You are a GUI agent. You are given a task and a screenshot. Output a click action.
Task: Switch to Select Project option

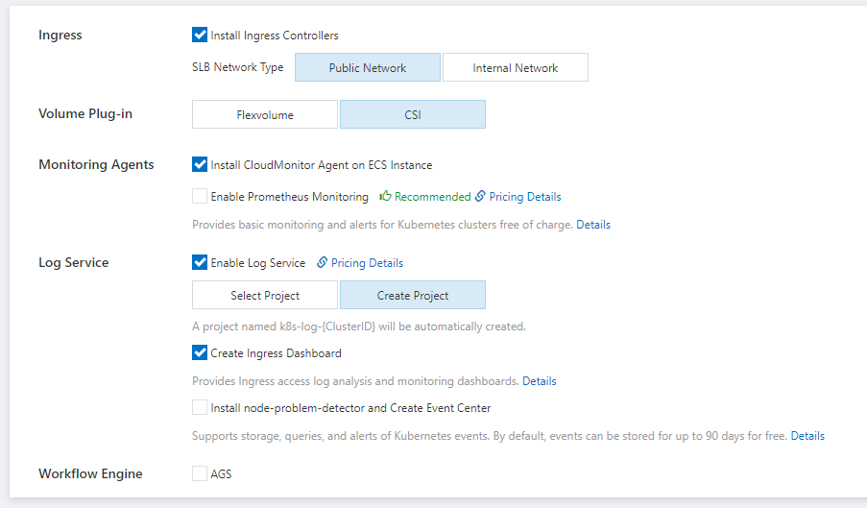point(265,295)
